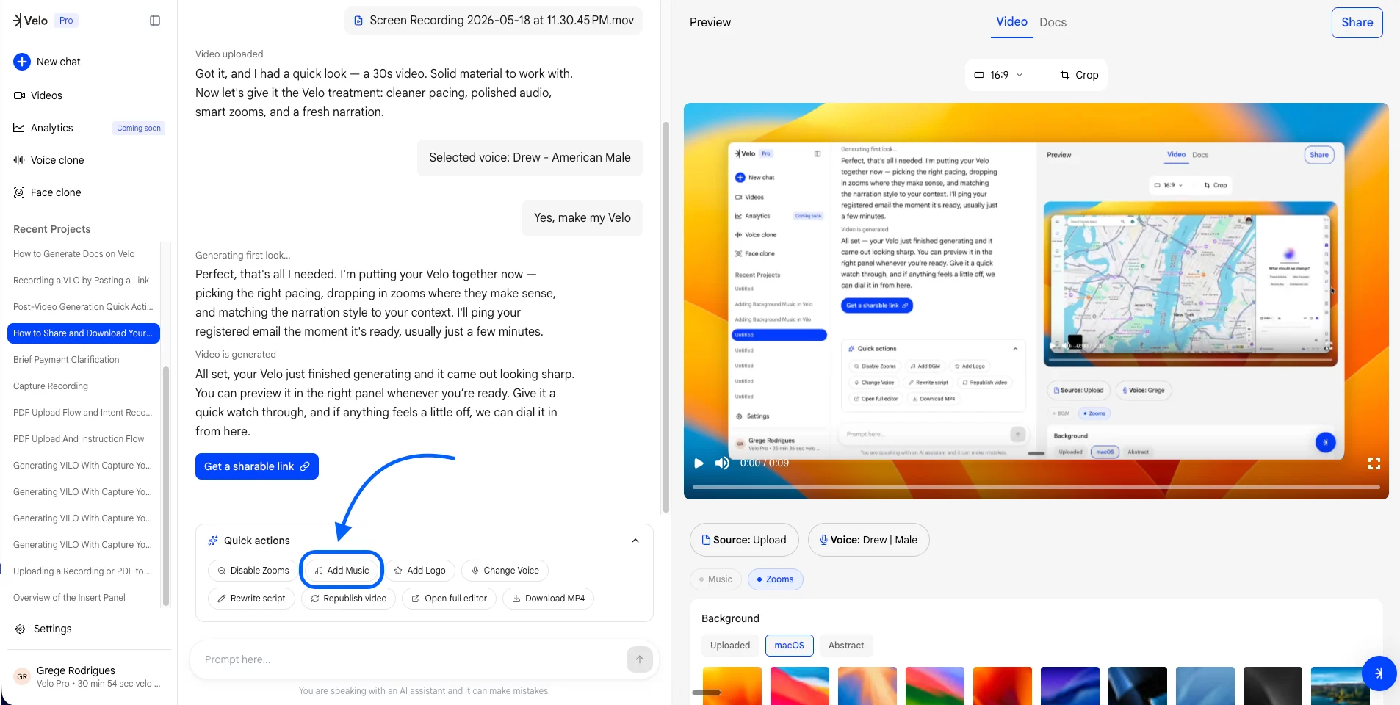Pick the dark blue-purple background swatch
Viewport: 1400px width, 705px height.
tap(1070, 686)
